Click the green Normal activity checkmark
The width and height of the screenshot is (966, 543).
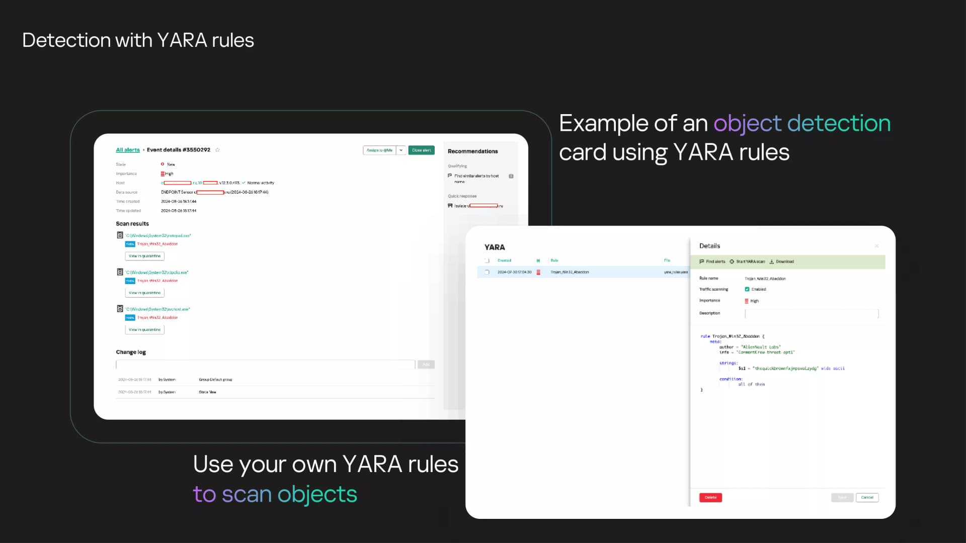(244, 183)
